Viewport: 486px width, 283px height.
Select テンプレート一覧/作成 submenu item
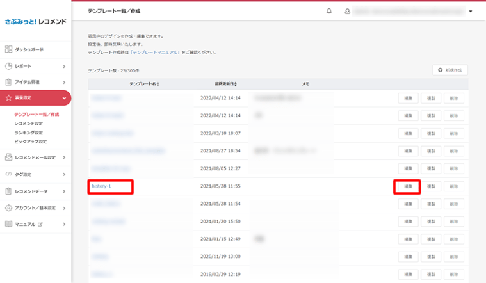[x=36, y=115]
